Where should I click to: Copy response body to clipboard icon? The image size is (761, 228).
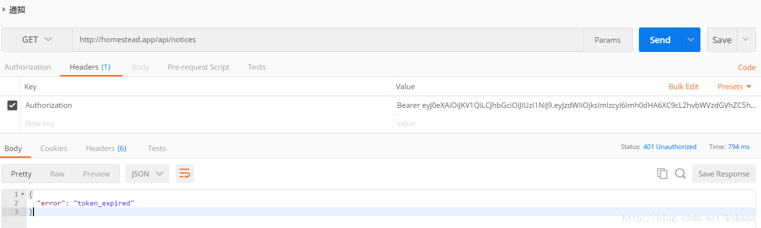click(662, 174)
